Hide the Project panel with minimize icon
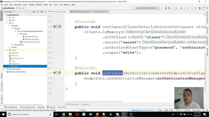 pos(45,12)
